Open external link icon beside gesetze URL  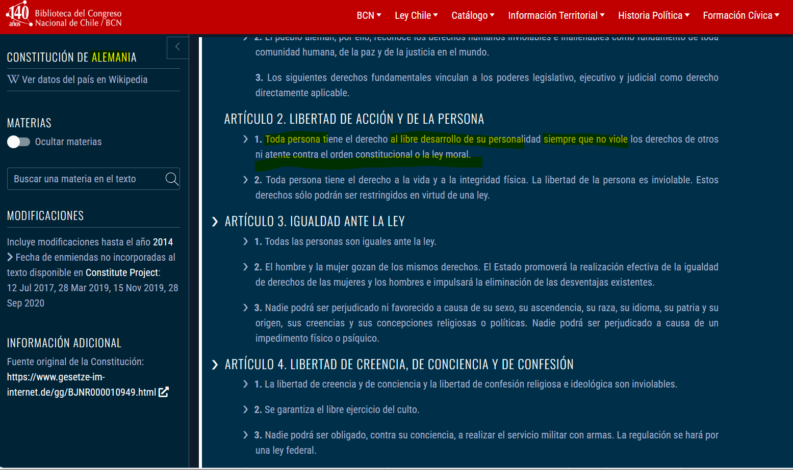(164, 392)
